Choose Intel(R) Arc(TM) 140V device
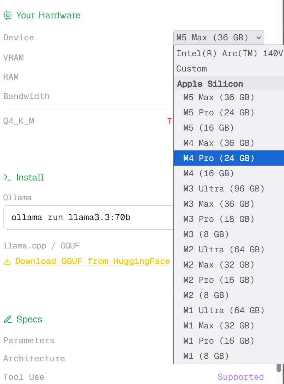The width and height of the screenshot is (284, 384). (x=229, y=53)
